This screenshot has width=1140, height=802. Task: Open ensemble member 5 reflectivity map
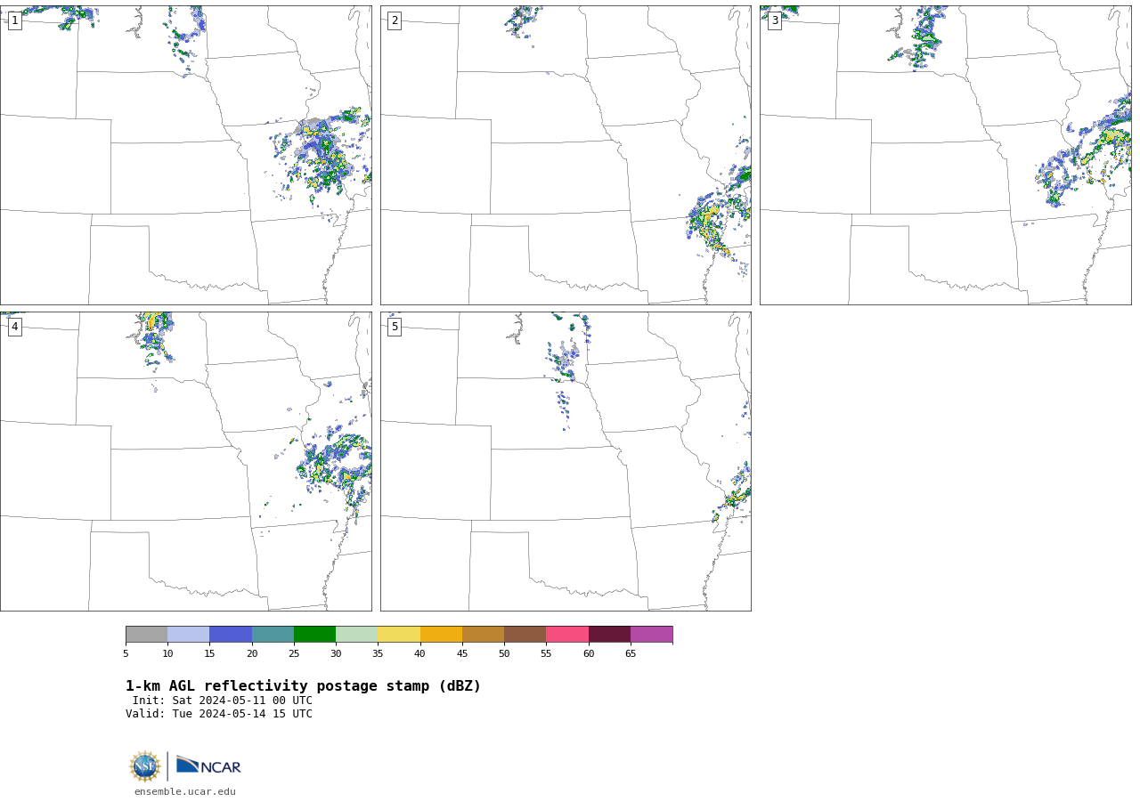(566, 461)
